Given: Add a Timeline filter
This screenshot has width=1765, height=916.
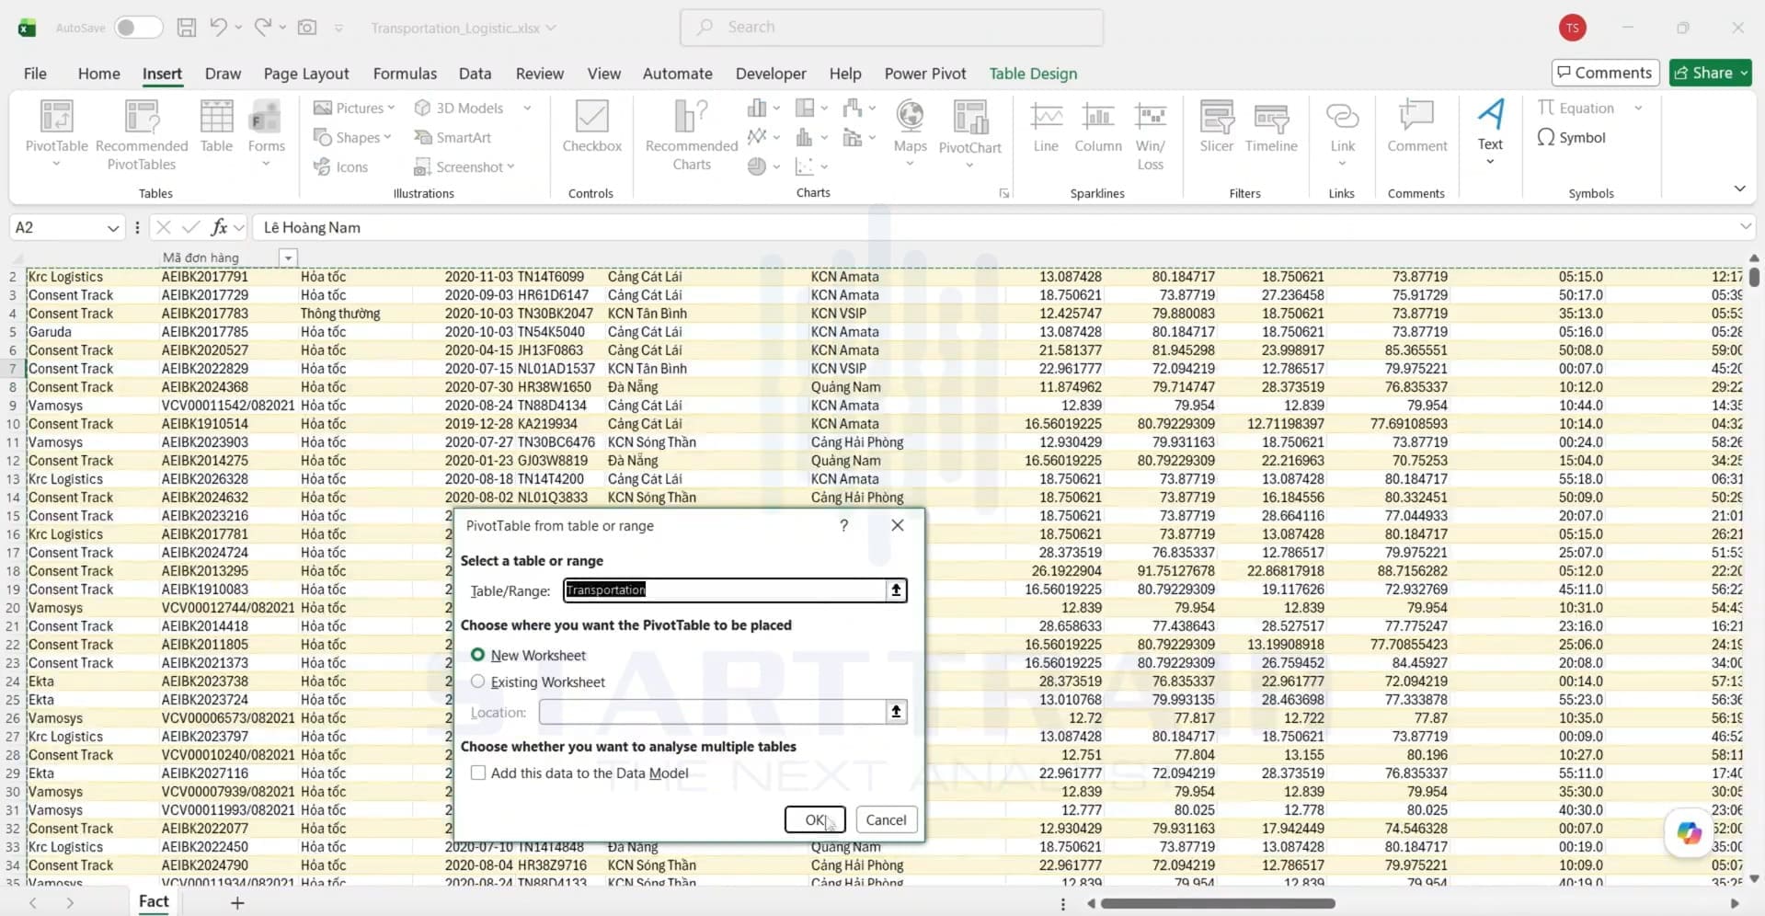Looking at the screenshot, I should [x=1271, y=127].
